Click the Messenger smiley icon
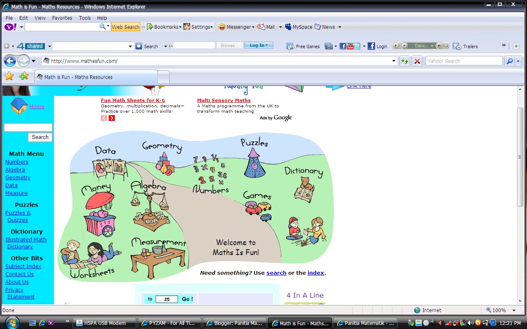 (x=222, y=27)
